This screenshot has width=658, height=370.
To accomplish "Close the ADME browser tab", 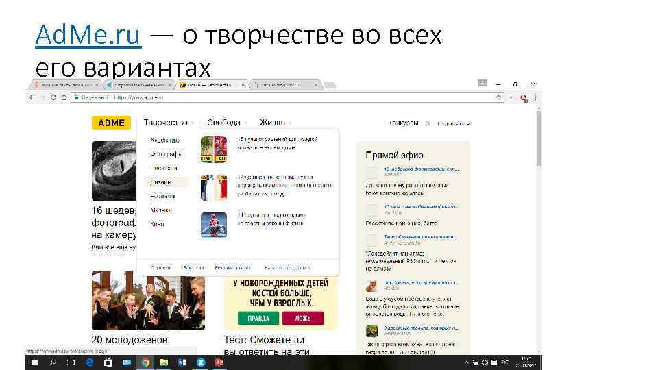I will [x=243, y=85].
